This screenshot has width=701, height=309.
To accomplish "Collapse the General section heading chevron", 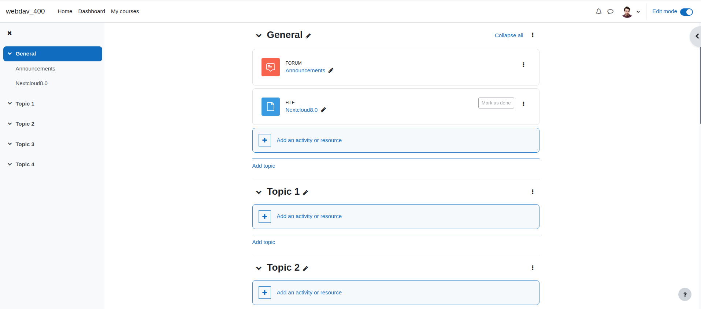I will (x=259, y=35).
